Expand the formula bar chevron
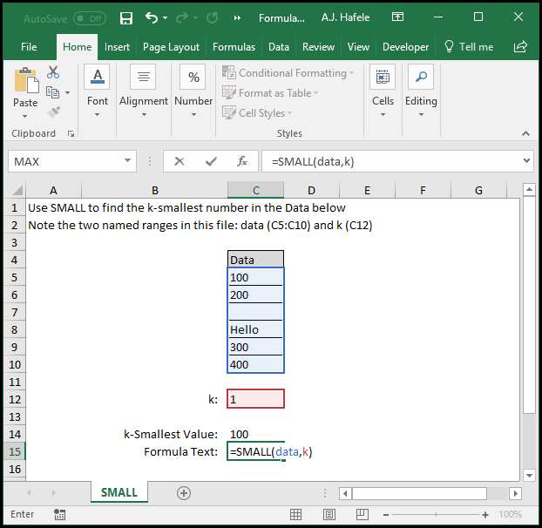The image size is (542, 528). [x=526, y=160]
